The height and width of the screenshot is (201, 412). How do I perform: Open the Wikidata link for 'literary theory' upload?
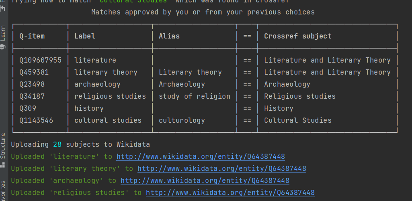222,169
